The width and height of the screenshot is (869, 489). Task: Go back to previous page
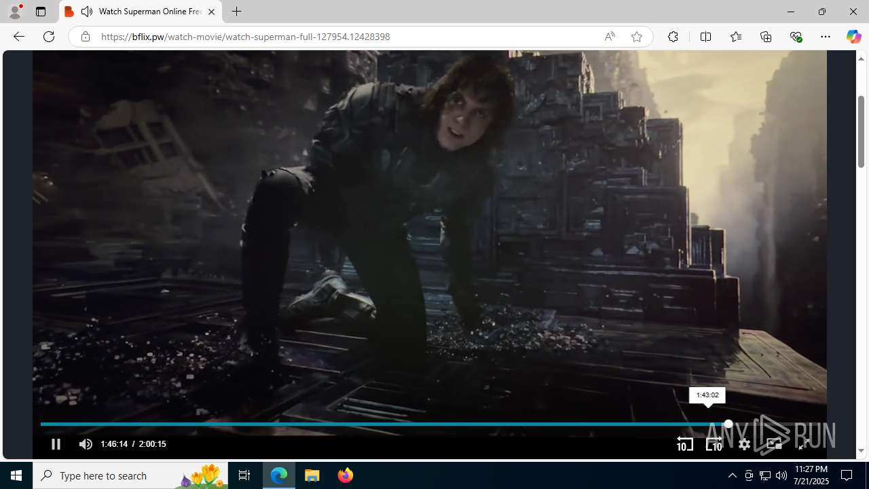pos(18,37)
